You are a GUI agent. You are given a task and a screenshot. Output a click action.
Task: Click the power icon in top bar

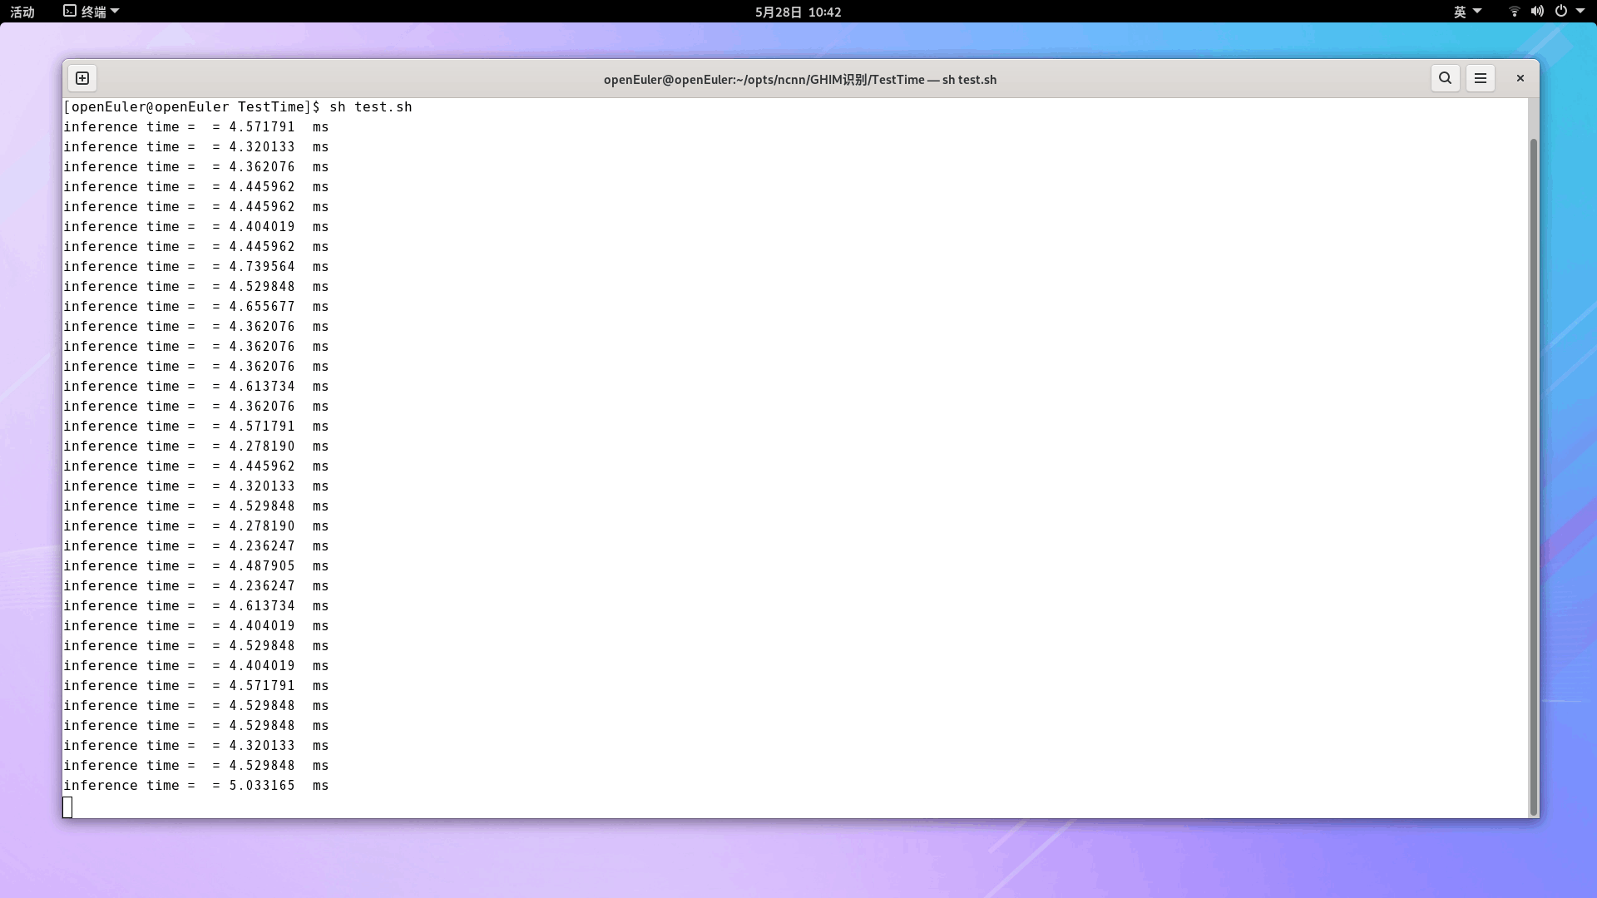[x=1560, y=12]
